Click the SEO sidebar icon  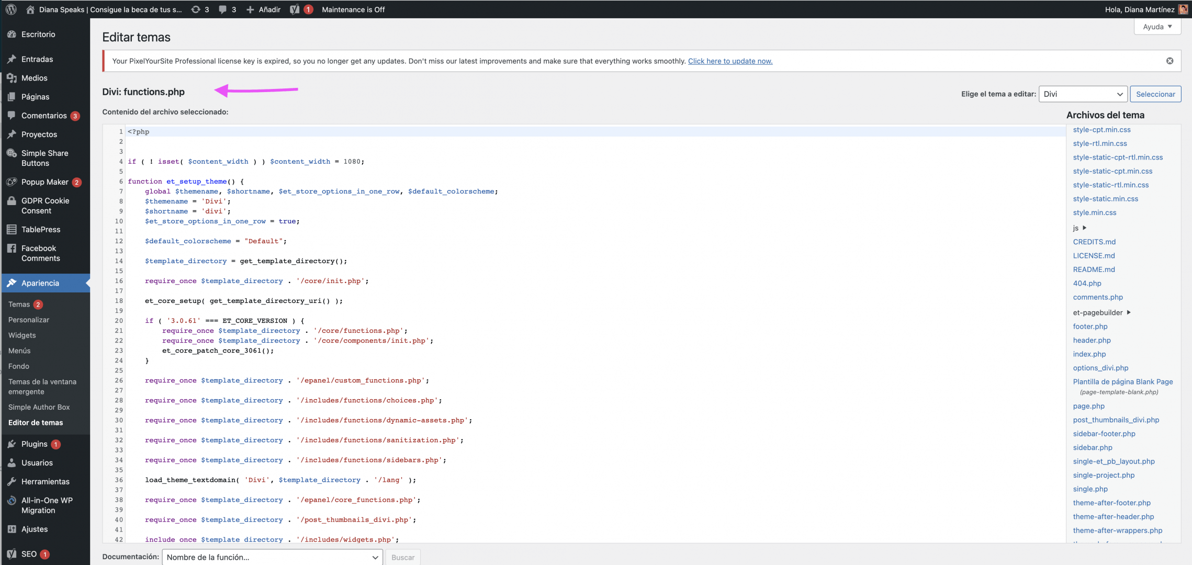click(12, 554)
